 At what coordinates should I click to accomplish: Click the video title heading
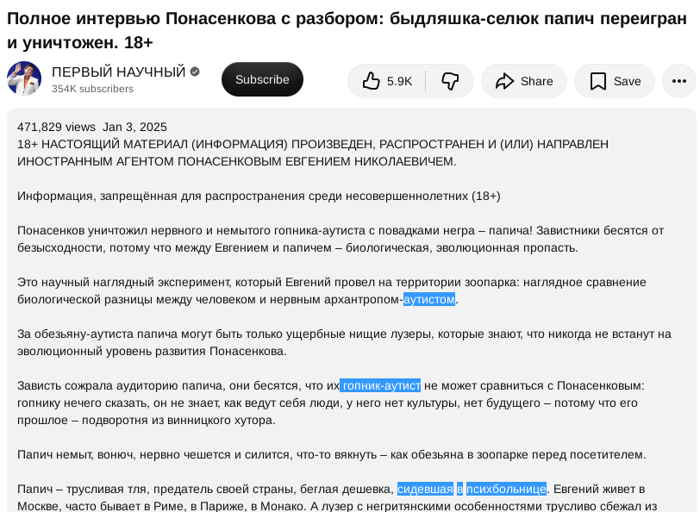(347, 30)
